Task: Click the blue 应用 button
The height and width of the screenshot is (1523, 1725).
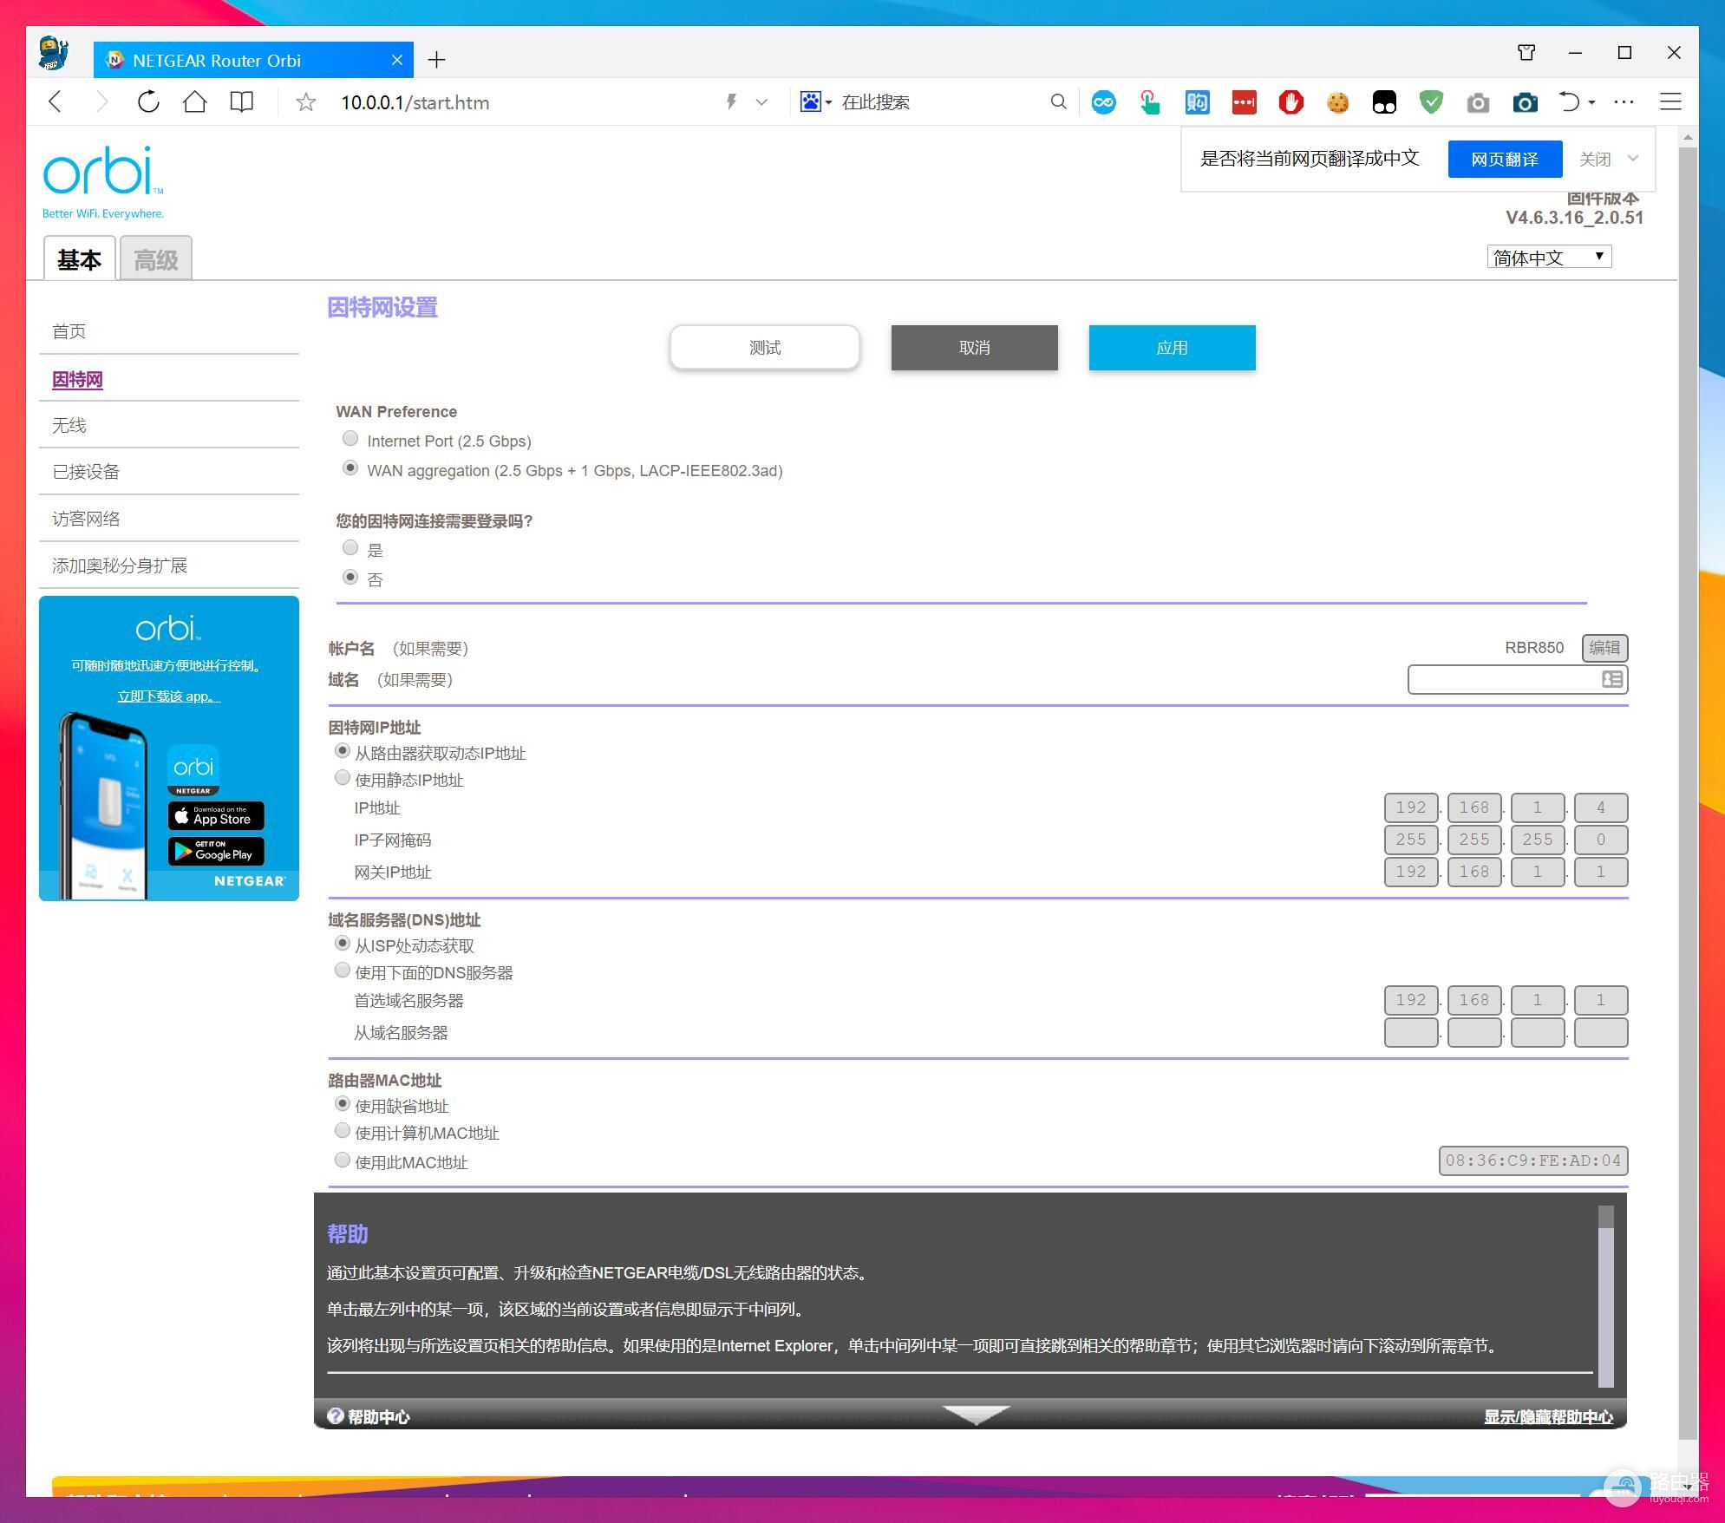Action: [x=1172, y=348]
